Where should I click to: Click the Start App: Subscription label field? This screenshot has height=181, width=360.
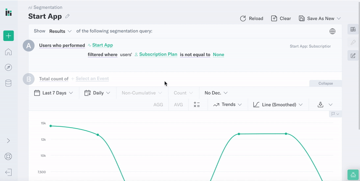[x=310, y=47]
